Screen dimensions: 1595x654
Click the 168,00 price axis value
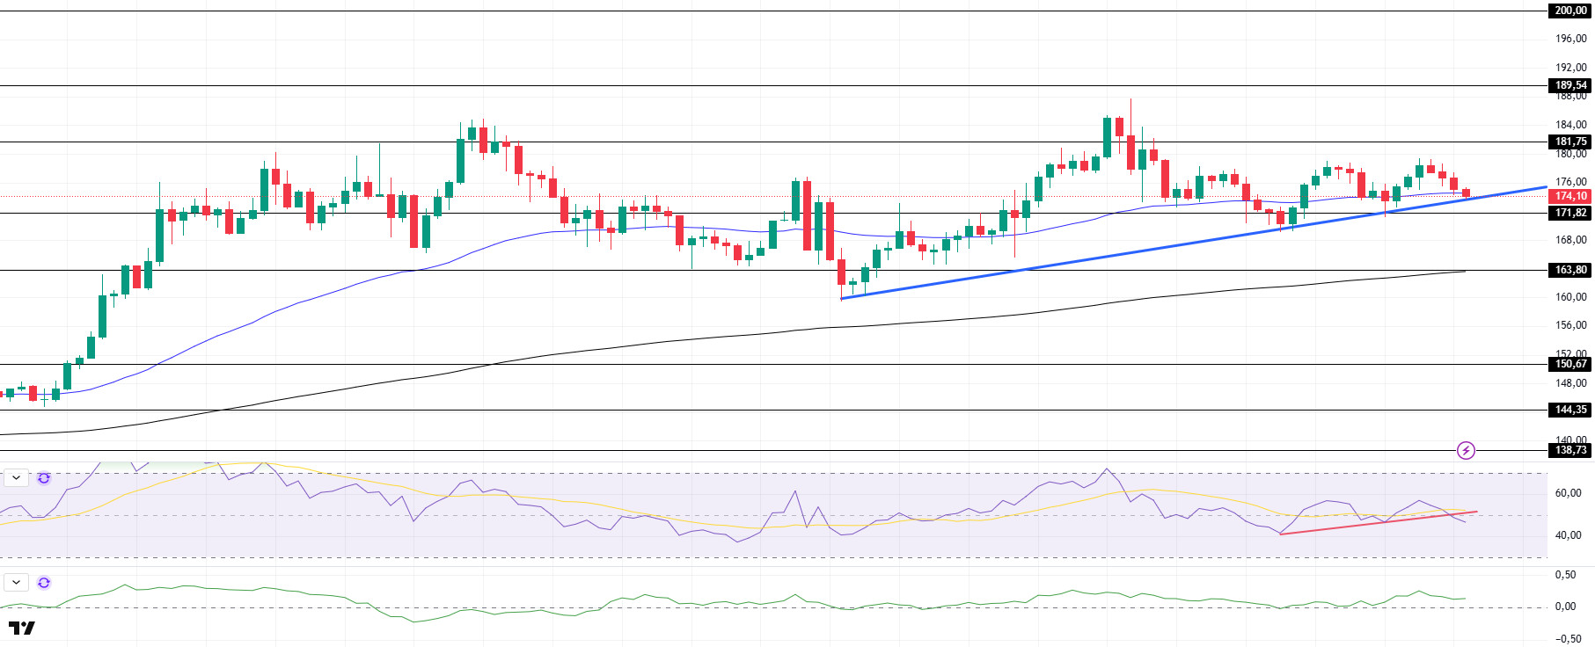[x=1570, y=240]
